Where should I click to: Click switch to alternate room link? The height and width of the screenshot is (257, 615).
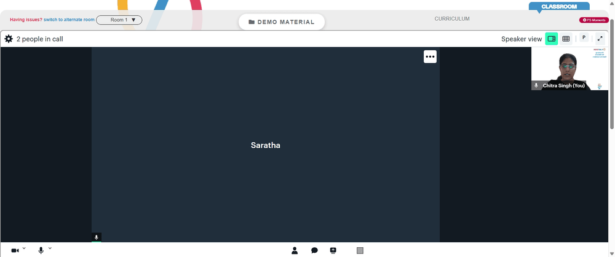click(x=69, y=20)
